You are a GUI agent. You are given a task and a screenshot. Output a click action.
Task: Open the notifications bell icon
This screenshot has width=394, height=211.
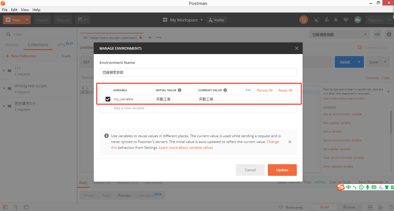click(336, 20)
